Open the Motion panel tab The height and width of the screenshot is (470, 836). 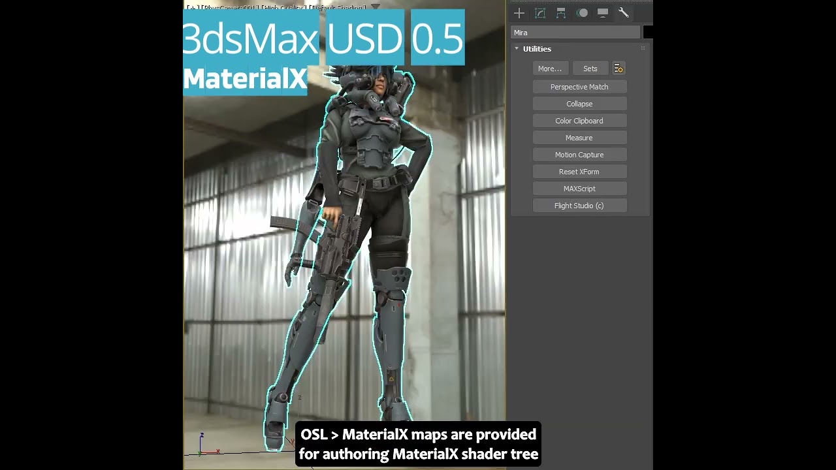(x=582, y=13)
